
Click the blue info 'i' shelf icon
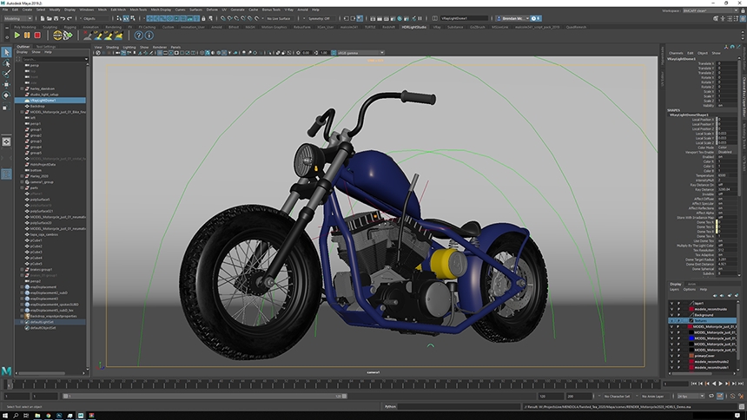pyautogui.click(x=149, y=36)
